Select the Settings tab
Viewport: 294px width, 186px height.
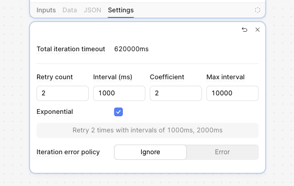point(121,10)
